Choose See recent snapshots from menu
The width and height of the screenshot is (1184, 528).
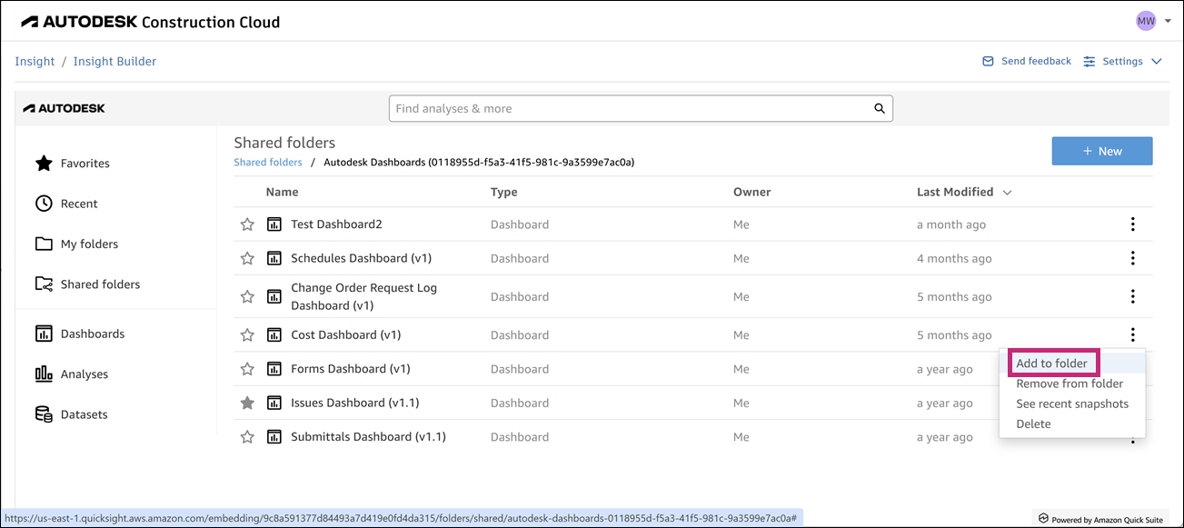point(1072,403)
